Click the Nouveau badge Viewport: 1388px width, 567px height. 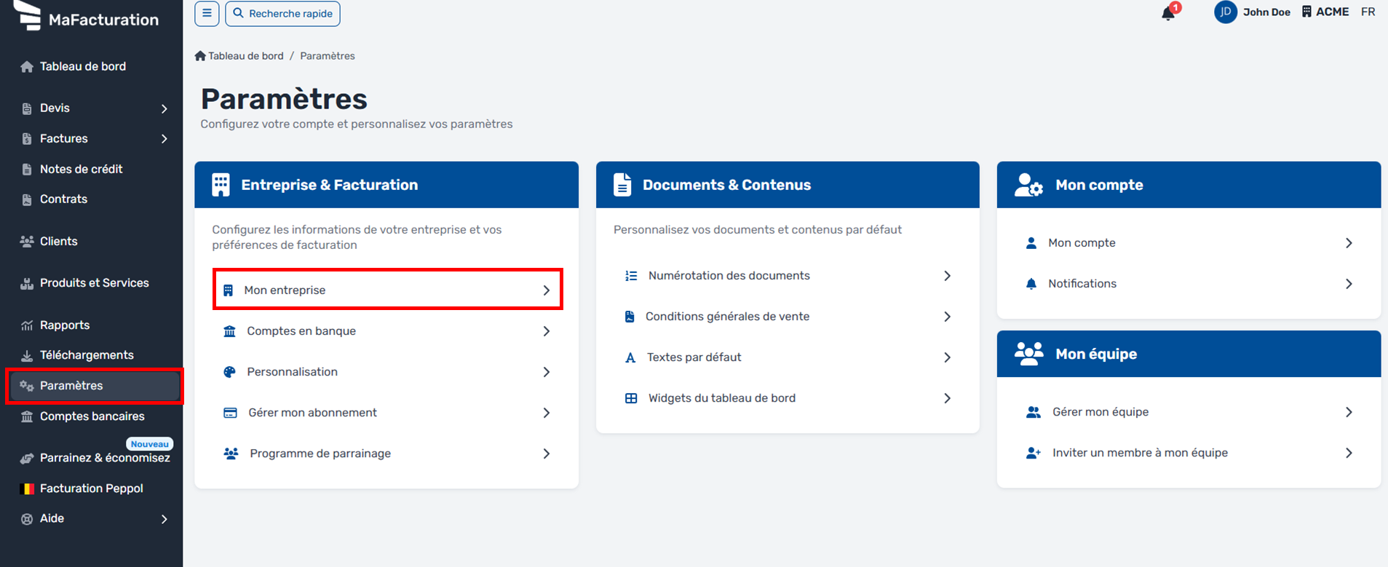[x=150, y=444]
